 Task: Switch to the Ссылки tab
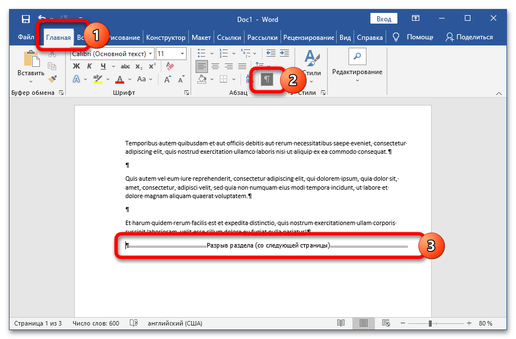point(229,38)
